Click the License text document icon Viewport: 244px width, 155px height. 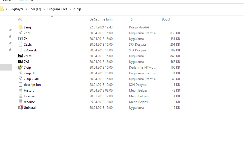point(21,96)
